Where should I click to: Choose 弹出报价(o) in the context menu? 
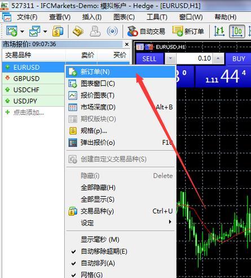pos(120,142)
